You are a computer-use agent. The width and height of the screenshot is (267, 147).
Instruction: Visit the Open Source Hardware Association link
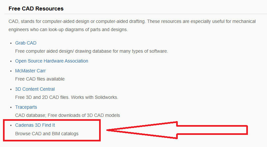51,61
